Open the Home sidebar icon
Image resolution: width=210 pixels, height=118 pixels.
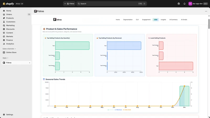[x=4, y=11]
